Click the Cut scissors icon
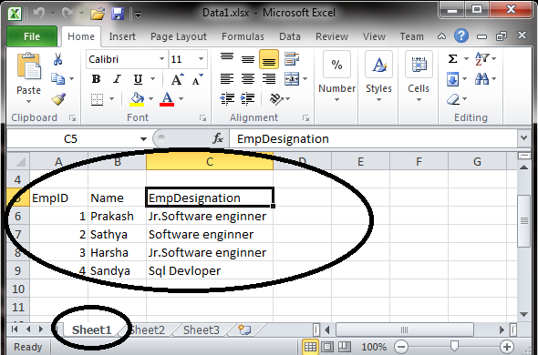The height and width of the screenshot is (355, 538). coord(58,59)
